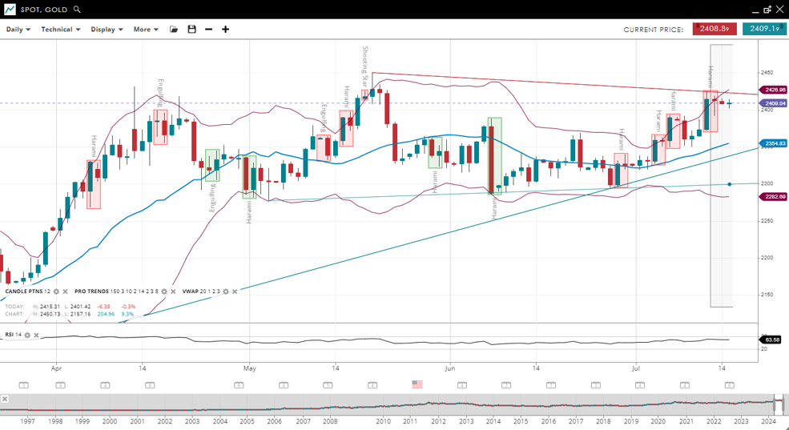The width and height of the screenshot is (789, 430).
Task: Expand the Daily timeframe dropdown
Action: coord(18,30)
